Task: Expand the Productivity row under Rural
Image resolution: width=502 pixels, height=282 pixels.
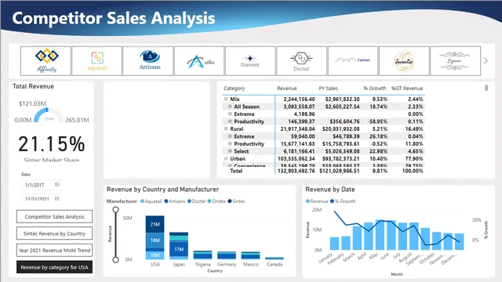Action: [x=230, y=143]
